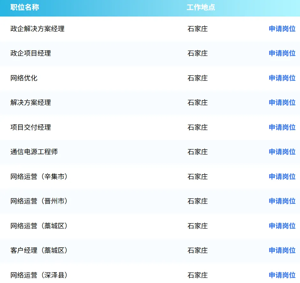This screenshot has height=283, width=300.
Task: Apply for 政企项目经理 position
Action: pos(282,53)
